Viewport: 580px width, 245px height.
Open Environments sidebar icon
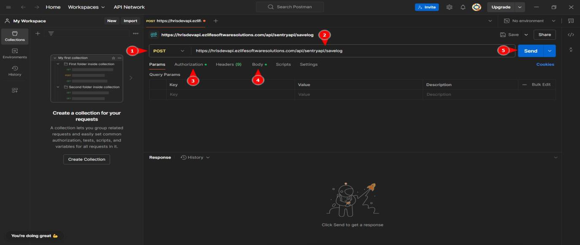[x=15, y=54]
